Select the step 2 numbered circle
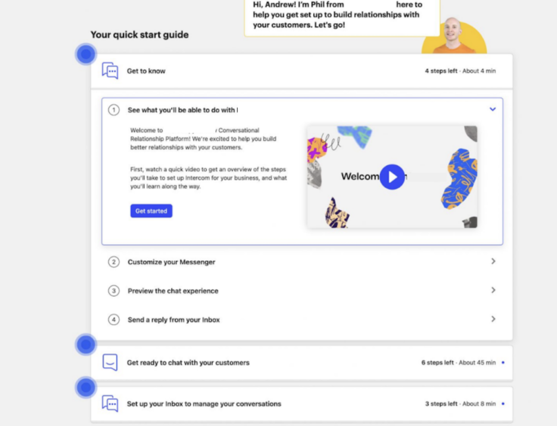 [x=114, y=262]
